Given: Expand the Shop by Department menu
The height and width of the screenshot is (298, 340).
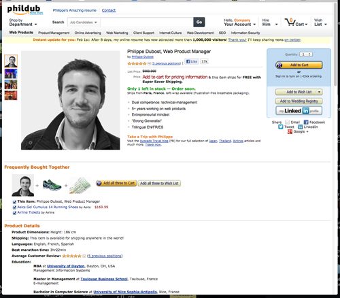Looking at the screenshot, I should [x=22, y=22].
